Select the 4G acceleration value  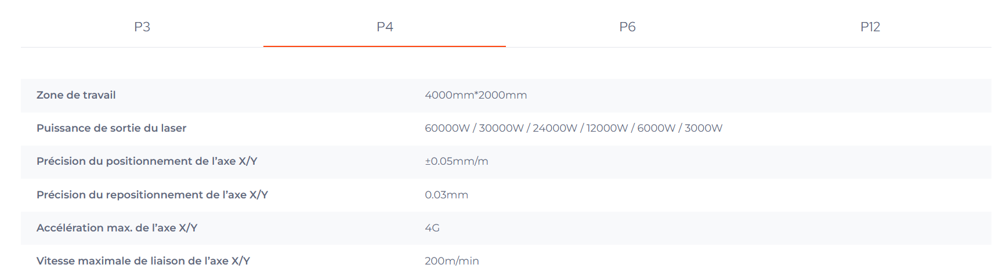click(x=432, y=228)
